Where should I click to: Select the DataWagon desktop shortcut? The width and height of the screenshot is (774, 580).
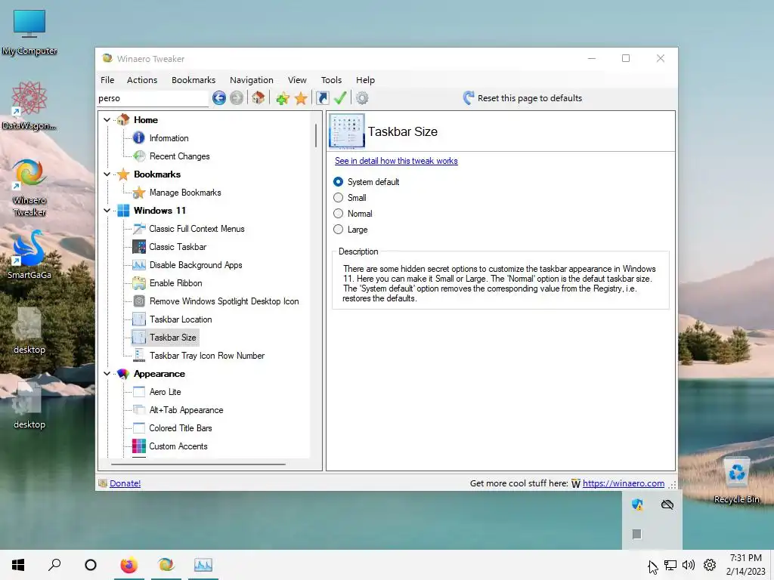click(29, 106)
